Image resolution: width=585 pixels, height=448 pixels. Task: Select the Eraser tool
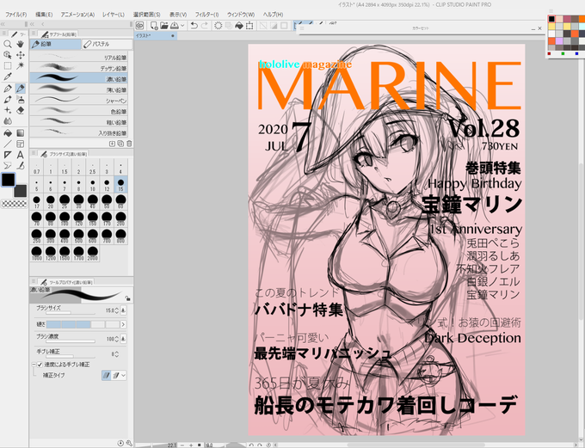pos(20,110)
